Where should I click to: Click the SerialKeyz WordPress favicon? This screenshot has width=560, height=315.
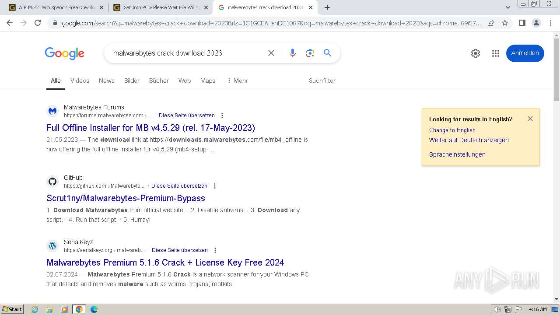[x=52, y=246]
